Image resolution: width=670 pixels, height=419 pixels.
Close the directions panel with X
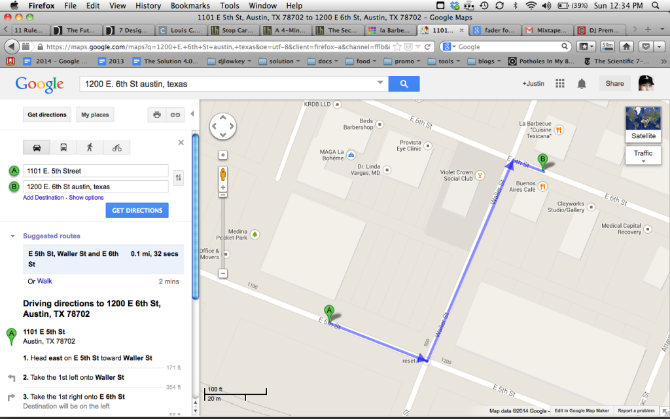(x=181, y=142)
